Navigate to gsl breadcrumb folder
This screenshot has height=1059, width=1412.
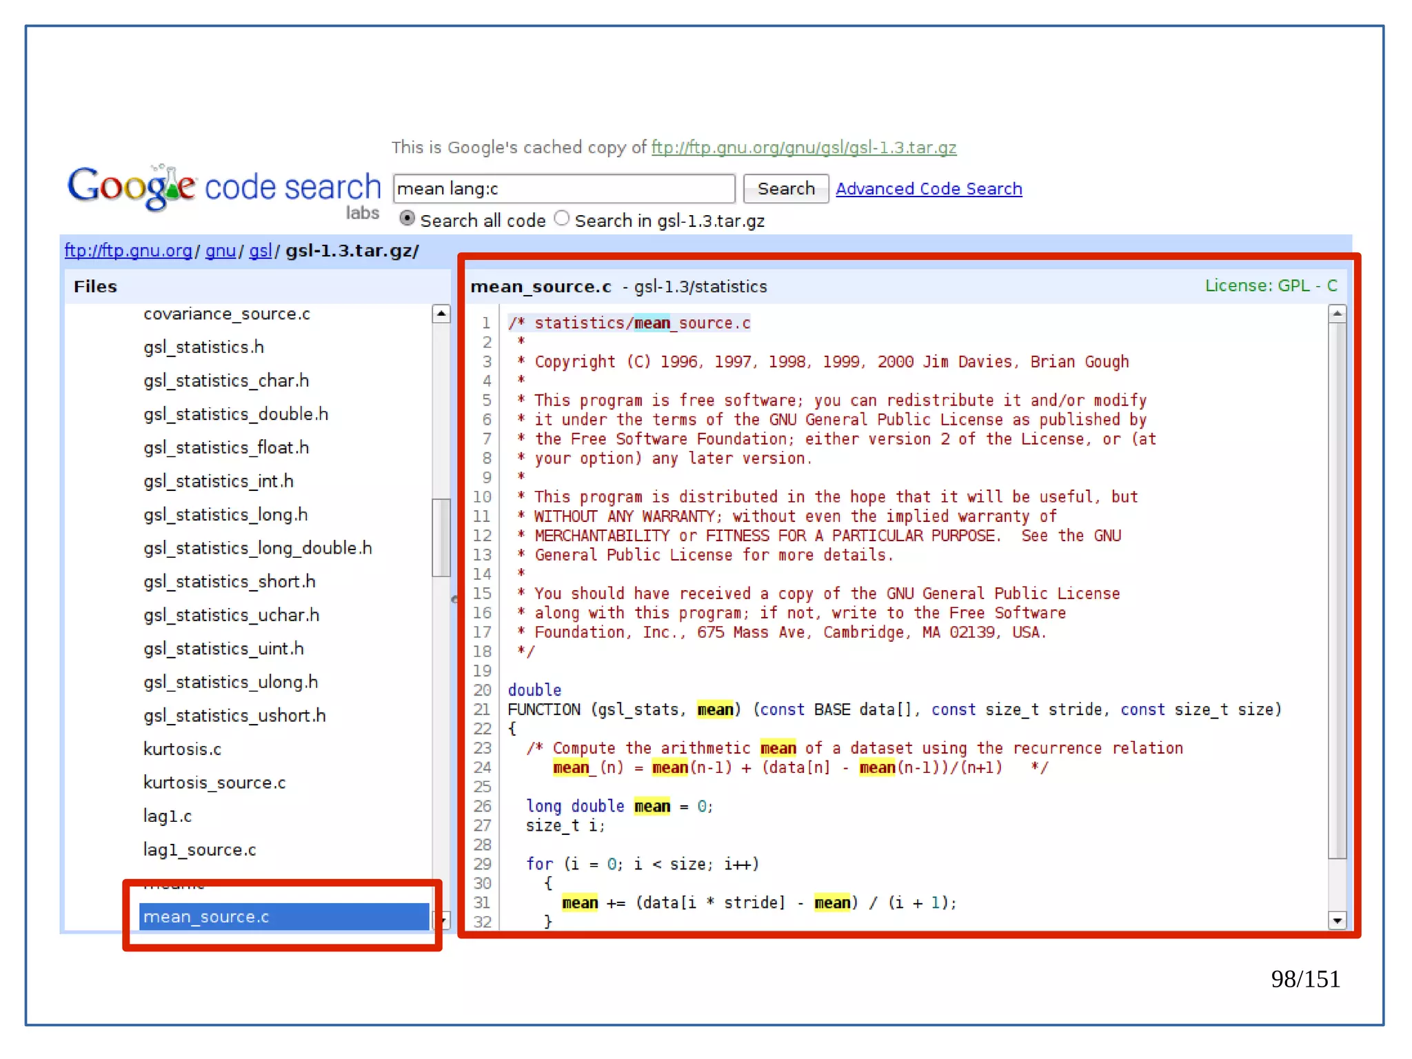(260, 251)
